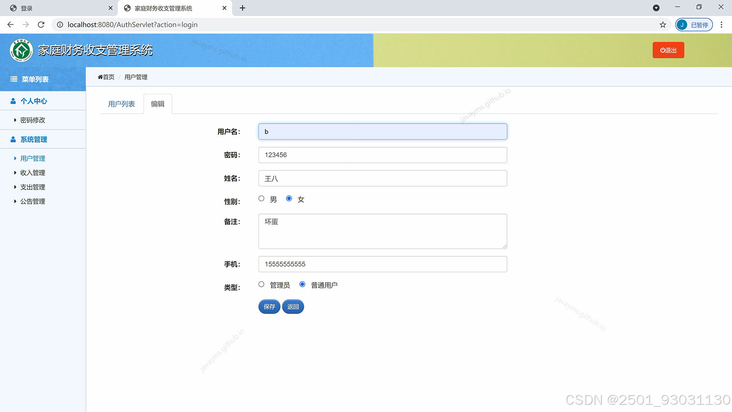
Task: Click the 首页 home breadcrumb link
Action: click(106, 77)
